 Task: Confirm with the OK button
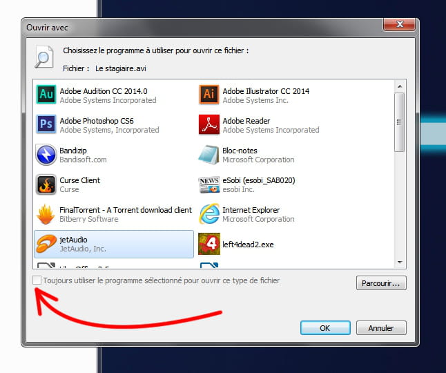point(325,328)
